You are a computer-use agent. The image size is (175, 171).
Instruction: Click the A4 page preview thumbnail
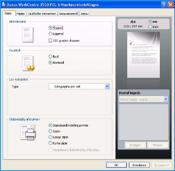pyautogui.click(x=143, y=55)
